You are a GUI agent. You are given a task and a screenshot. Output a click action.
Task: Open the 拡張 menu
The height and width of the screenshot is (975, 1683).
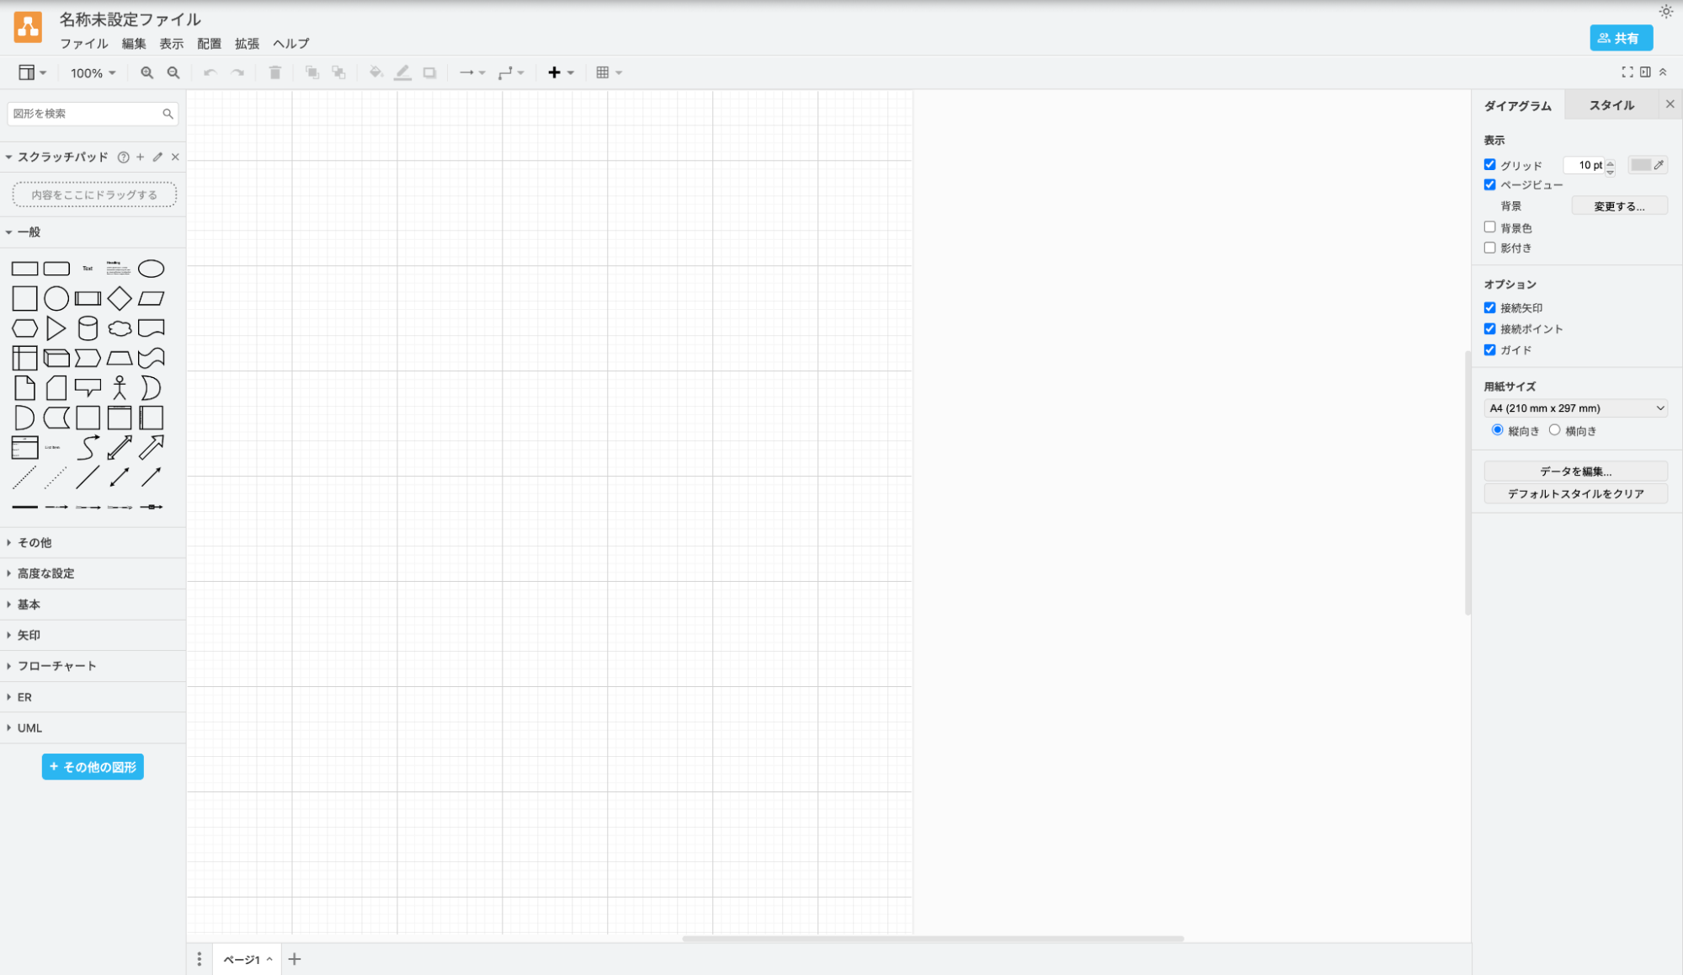(248, 44)
